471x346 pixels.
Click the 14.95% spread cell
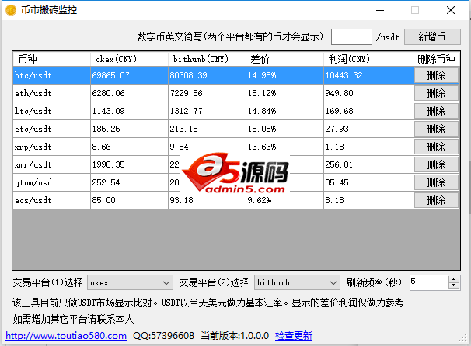pyautogui.click(x=284, y=75)
